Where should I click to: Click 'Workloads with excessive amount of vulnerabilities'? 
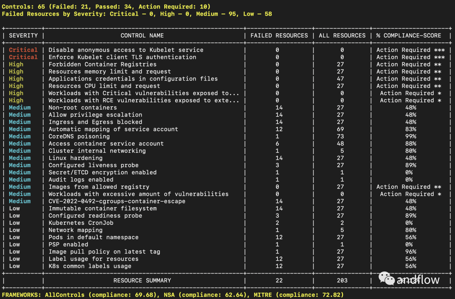click(x=139, y=194)
